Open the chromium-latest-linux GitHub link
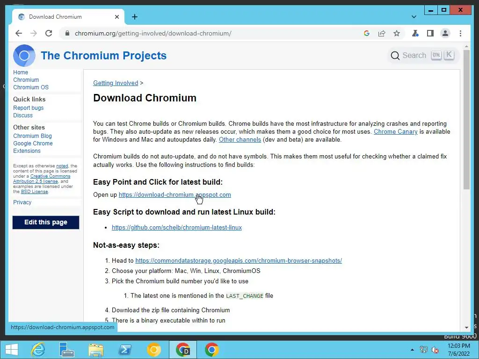Screen dimensions: 479x359 176,228
